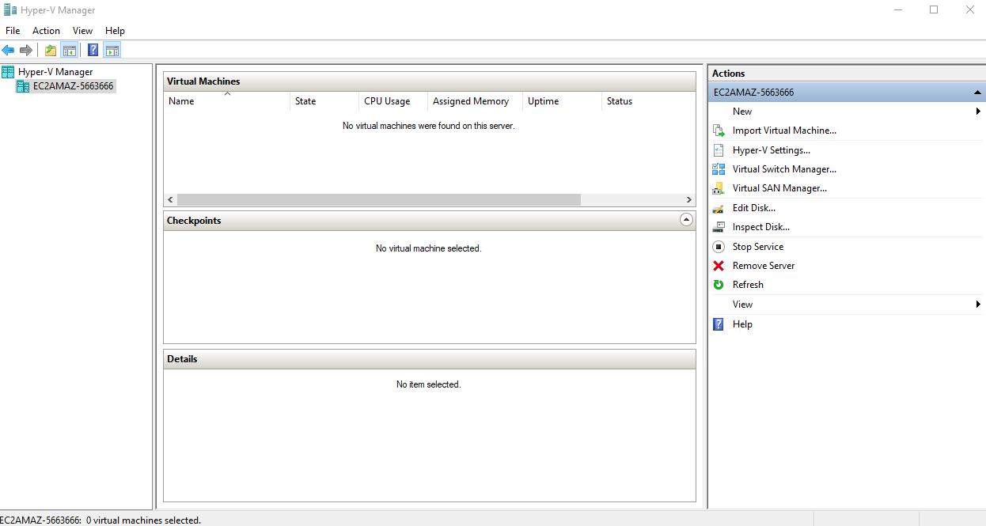Click the Hyper-V Settings icon
The height and width of the screenshot is (526, 986).
point(719,150)
